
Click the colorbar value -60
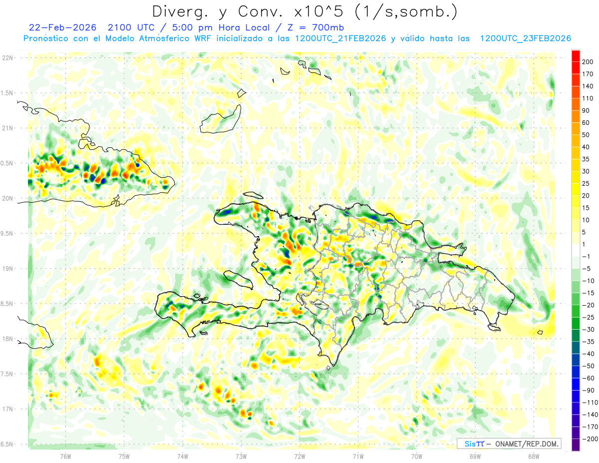point(589,379)
